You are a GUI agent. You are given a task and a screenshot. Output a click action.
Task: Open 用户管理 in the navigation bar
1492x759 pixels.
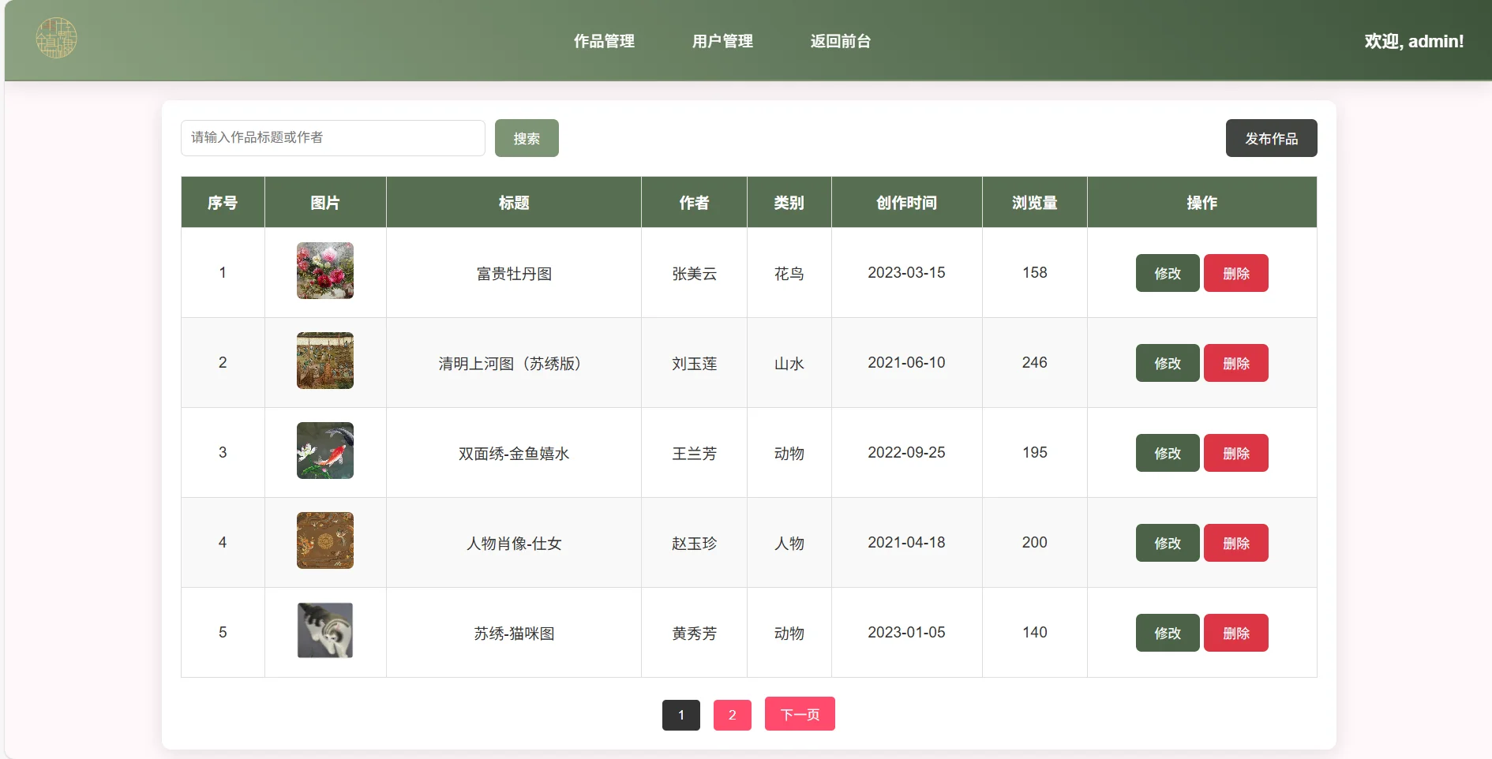[722, 41]
